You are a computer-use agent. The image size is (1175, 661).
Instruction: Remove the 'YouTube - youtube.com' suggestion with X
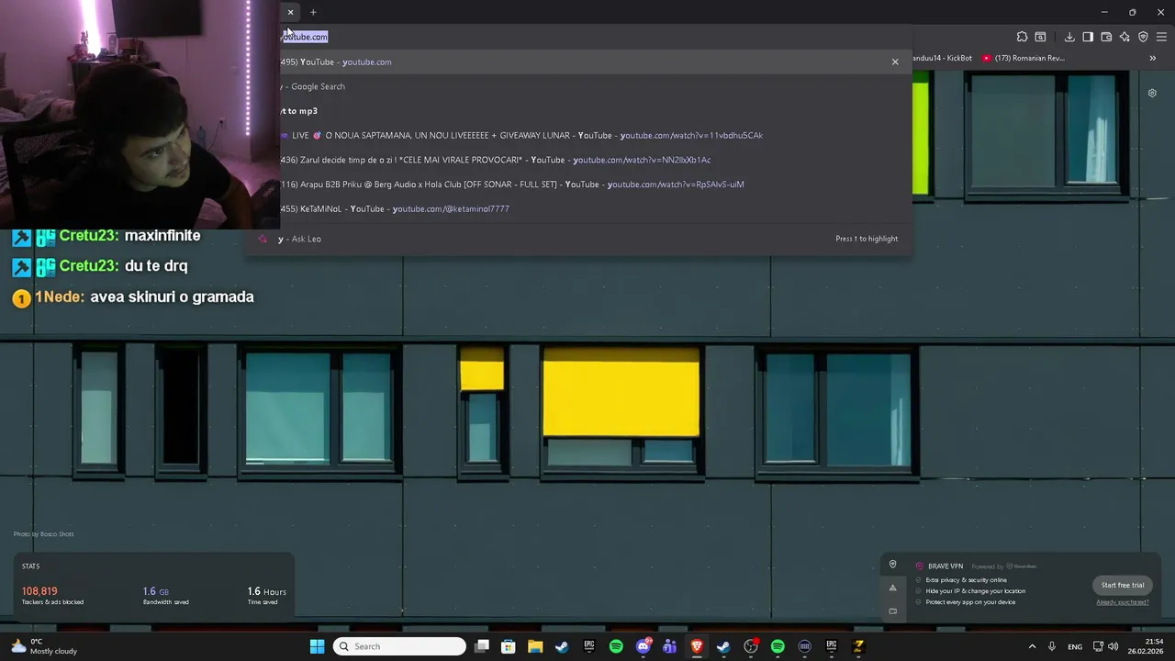pyautogui.click(x=895, y=62)
